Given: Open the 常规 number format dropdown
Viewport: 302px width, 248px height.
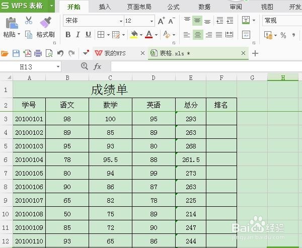Looking at the screenshot, I should tap(282, 21).
